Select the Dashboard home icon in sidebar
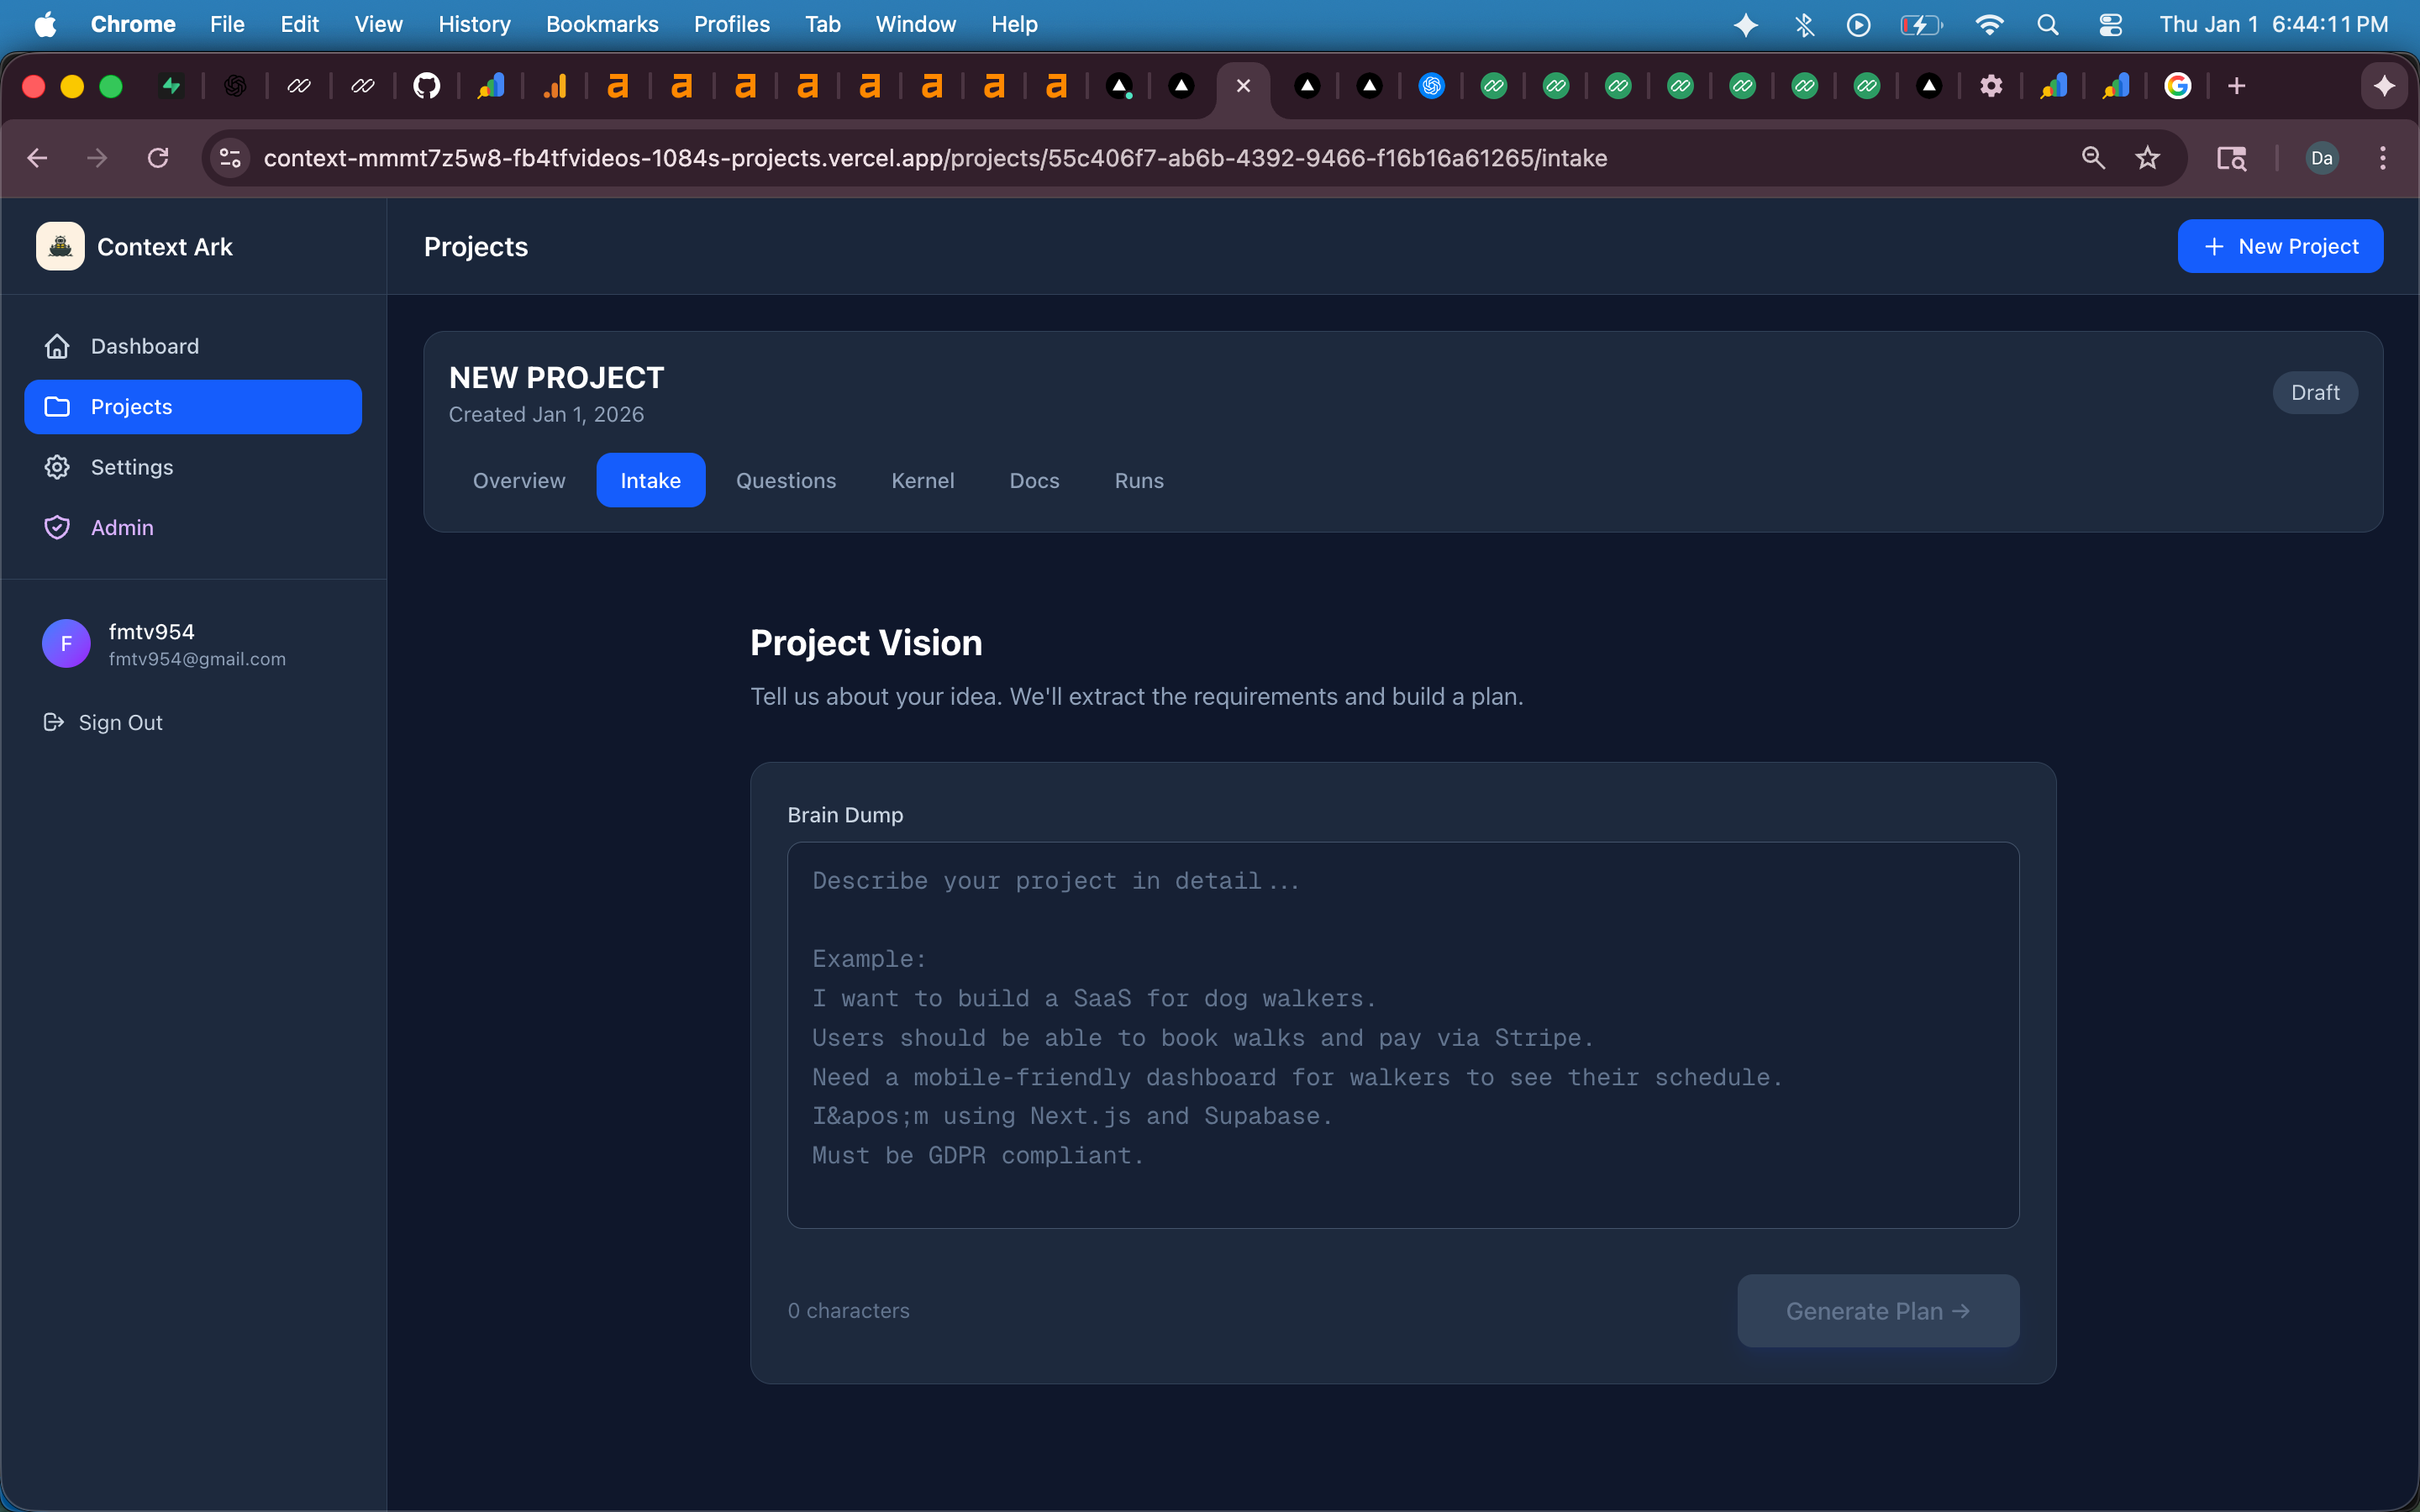This screenshot has width=2420, height=1512. pos(57,345)
